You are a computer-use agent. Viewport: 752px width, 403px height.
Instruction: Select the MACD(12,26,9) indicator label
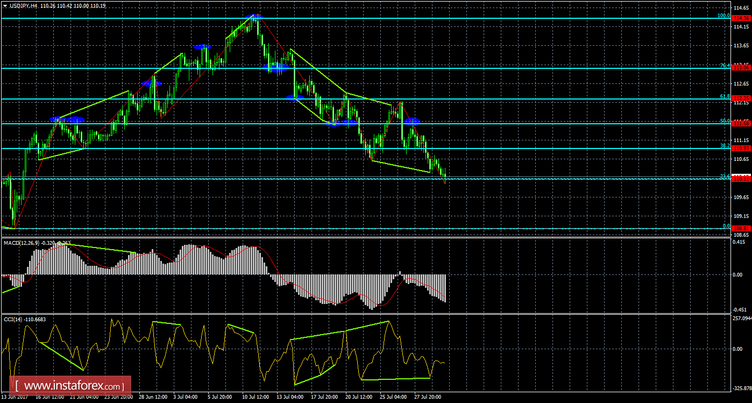click(22, 243)
